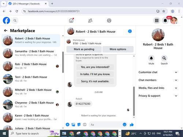
Task: Open the ENG language indicator
Action: coord(158,133)
